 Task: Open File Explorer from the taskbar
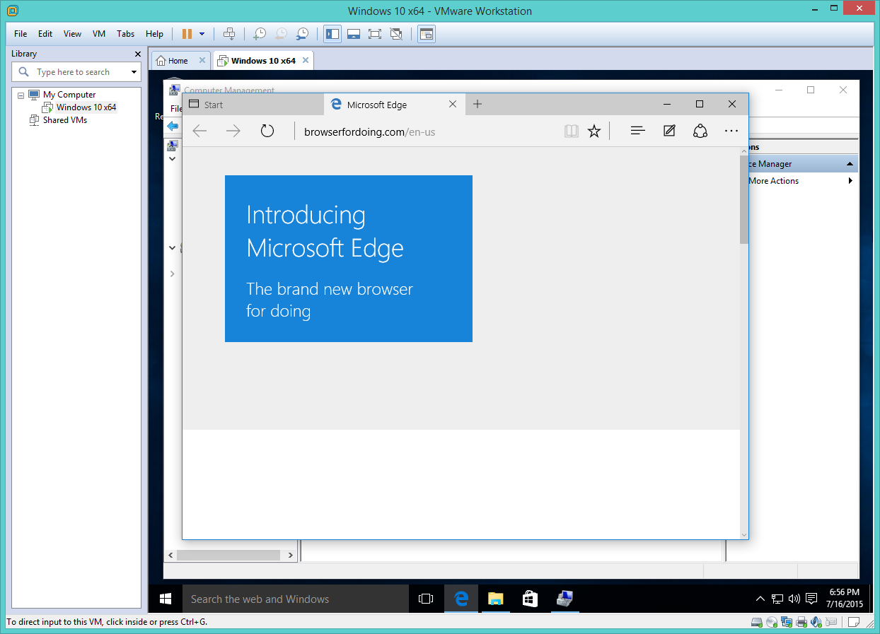(495, 599)
